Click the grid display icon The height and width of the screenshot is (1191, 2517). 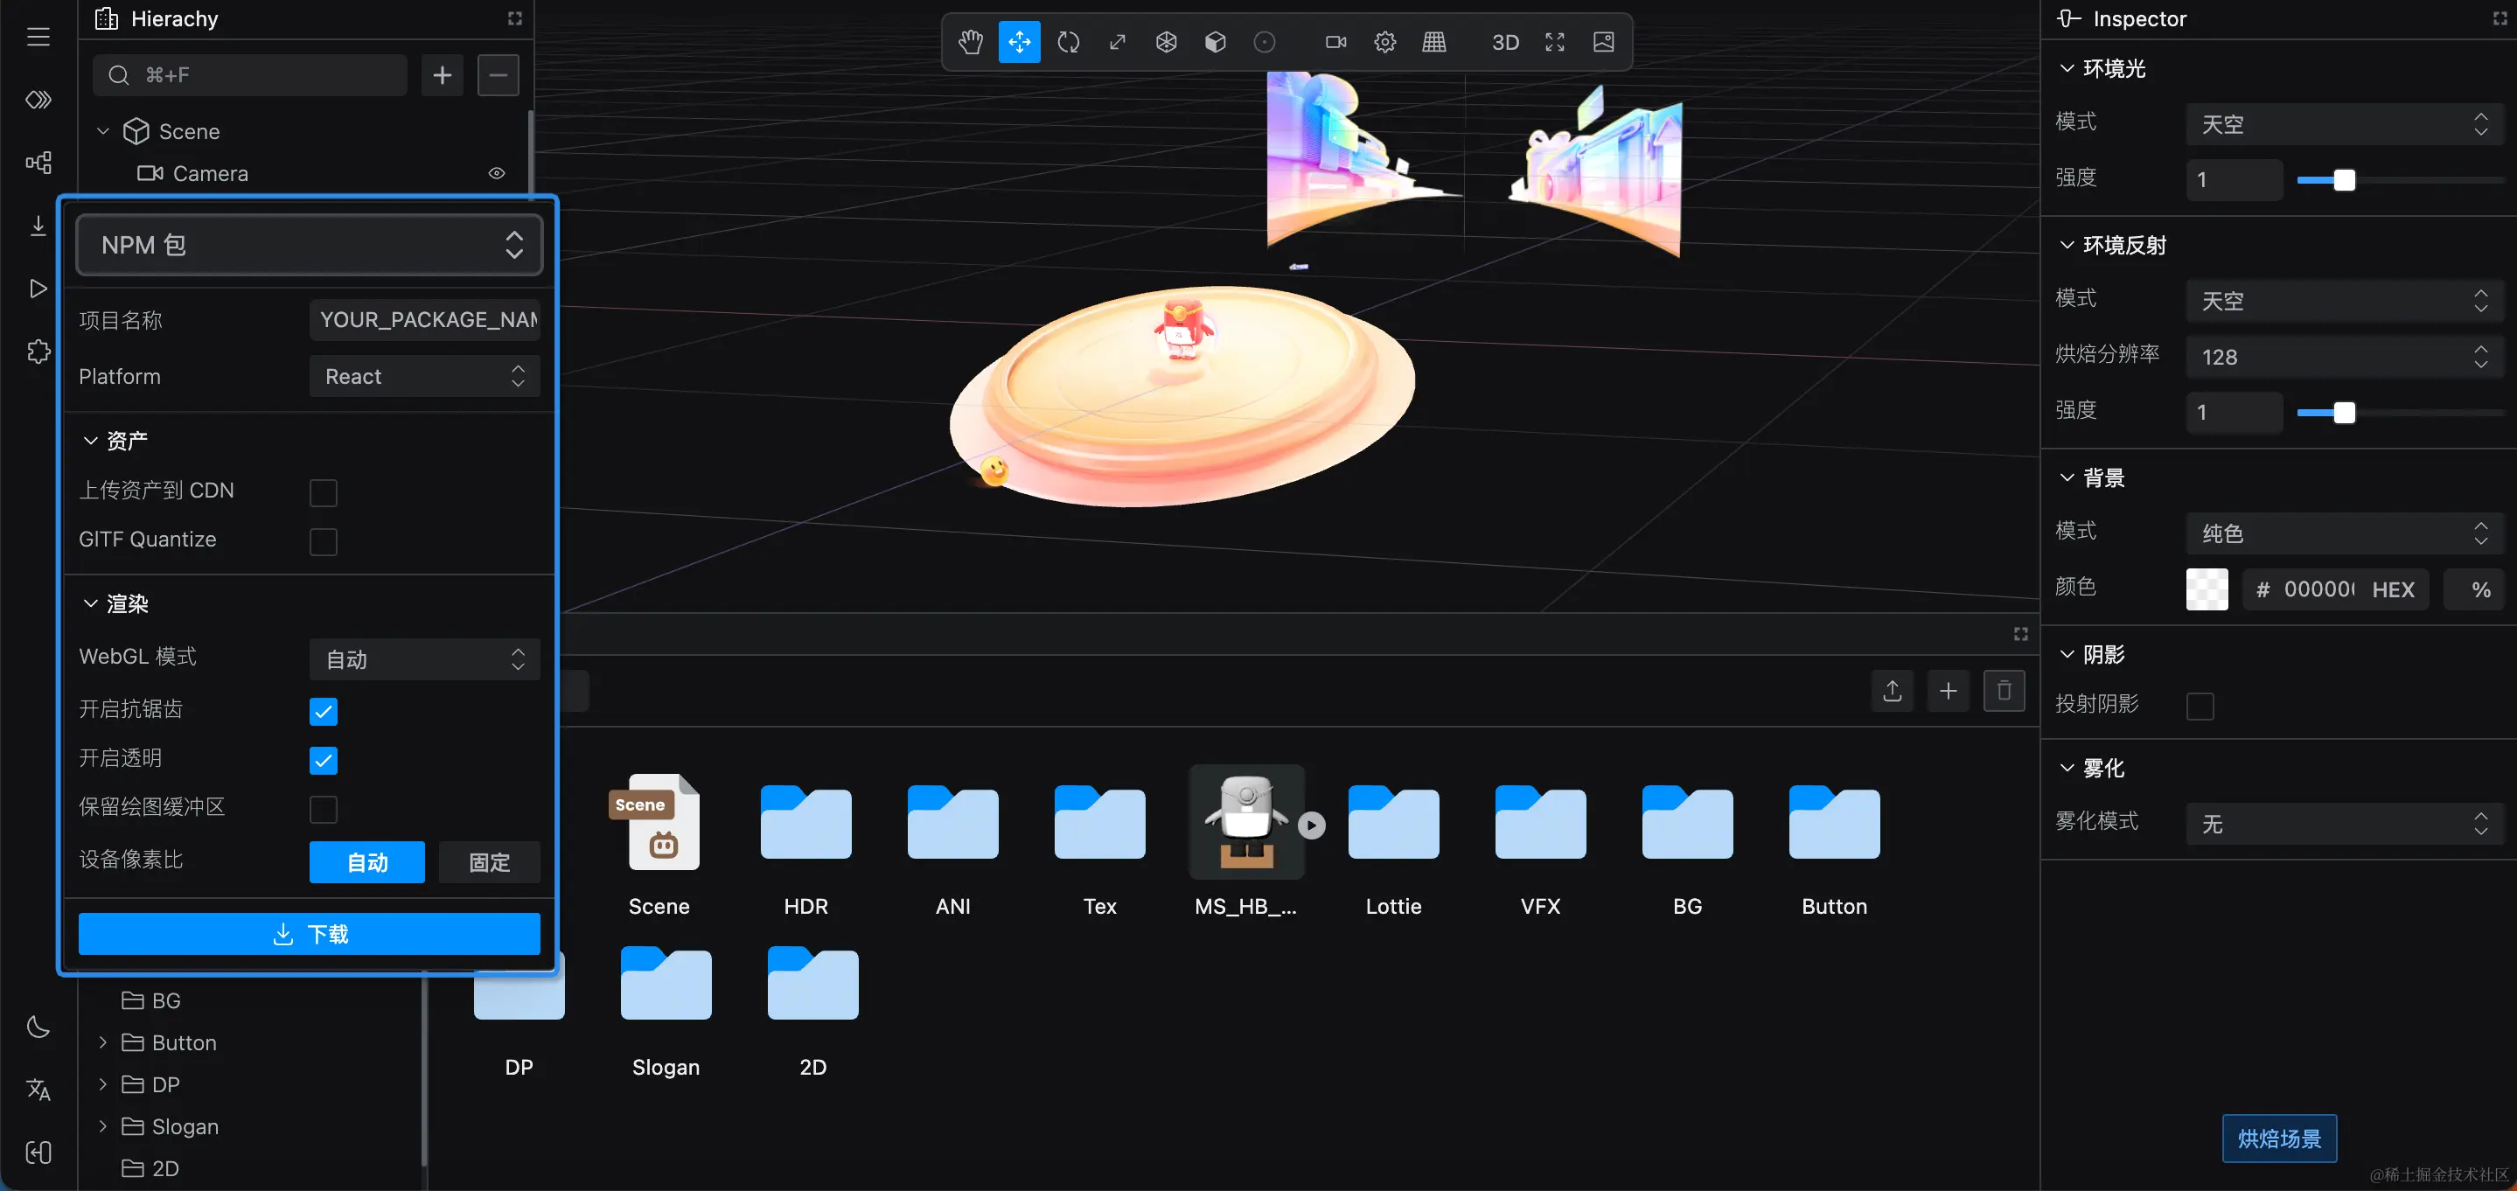[x=1433, y=42]
